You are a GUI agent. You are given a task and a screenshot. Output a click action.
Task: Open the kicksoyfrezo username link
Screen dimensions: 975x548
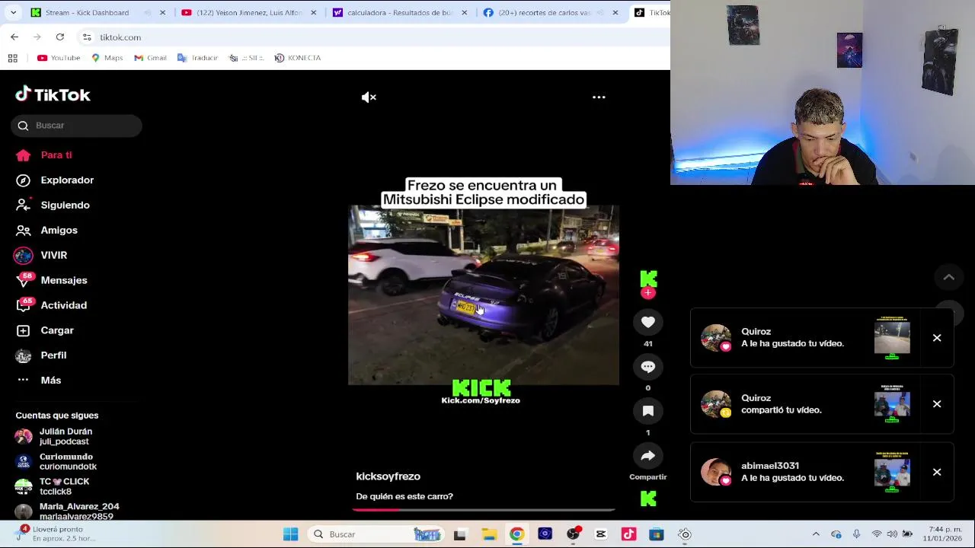click(x=388, y=476)
